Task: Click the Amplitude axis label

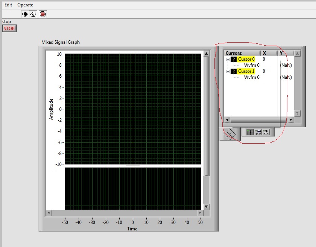Action: point(51,109)
